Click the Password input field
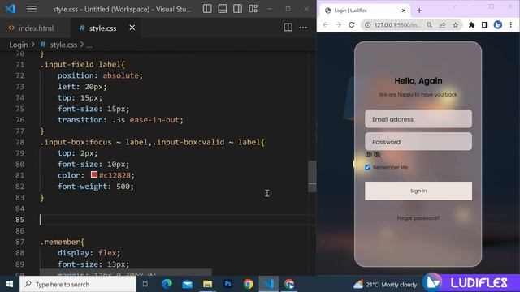Screen dimensions: 520x292 click(418, 142)
